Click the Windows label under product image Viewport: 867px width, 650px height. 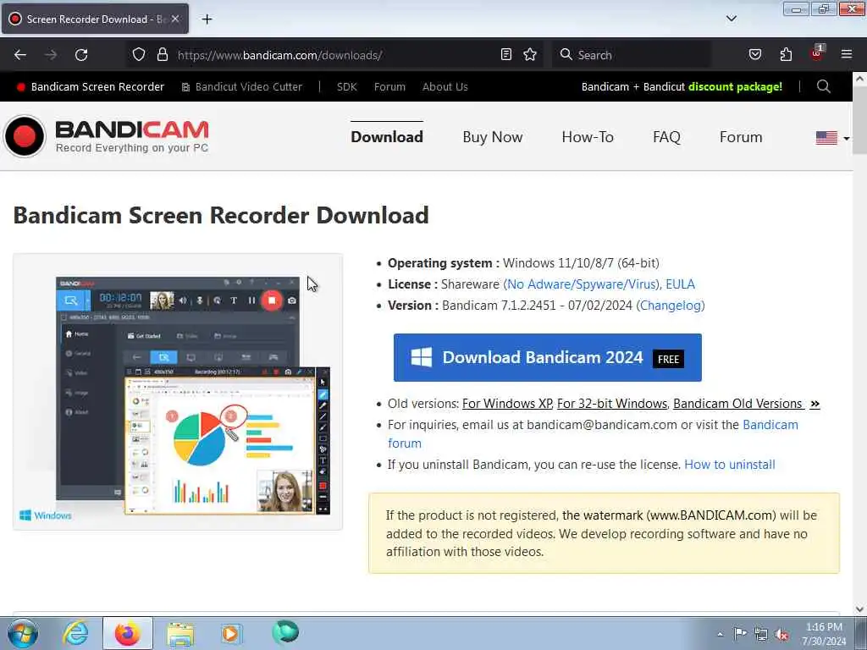point(46,515)
